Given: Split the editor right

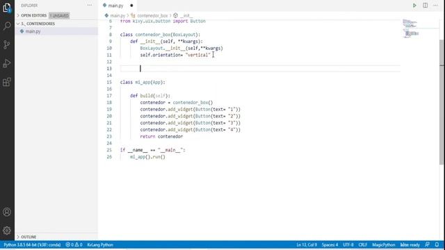Looking at the screenshot, I should (x=425, y=6).
